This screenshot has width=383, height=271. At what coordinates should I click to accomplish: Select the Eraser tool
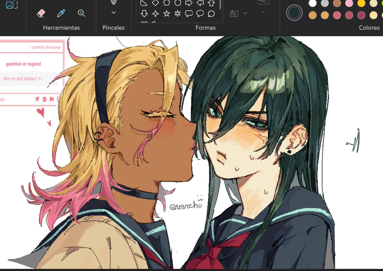click(x=41, y=13)
